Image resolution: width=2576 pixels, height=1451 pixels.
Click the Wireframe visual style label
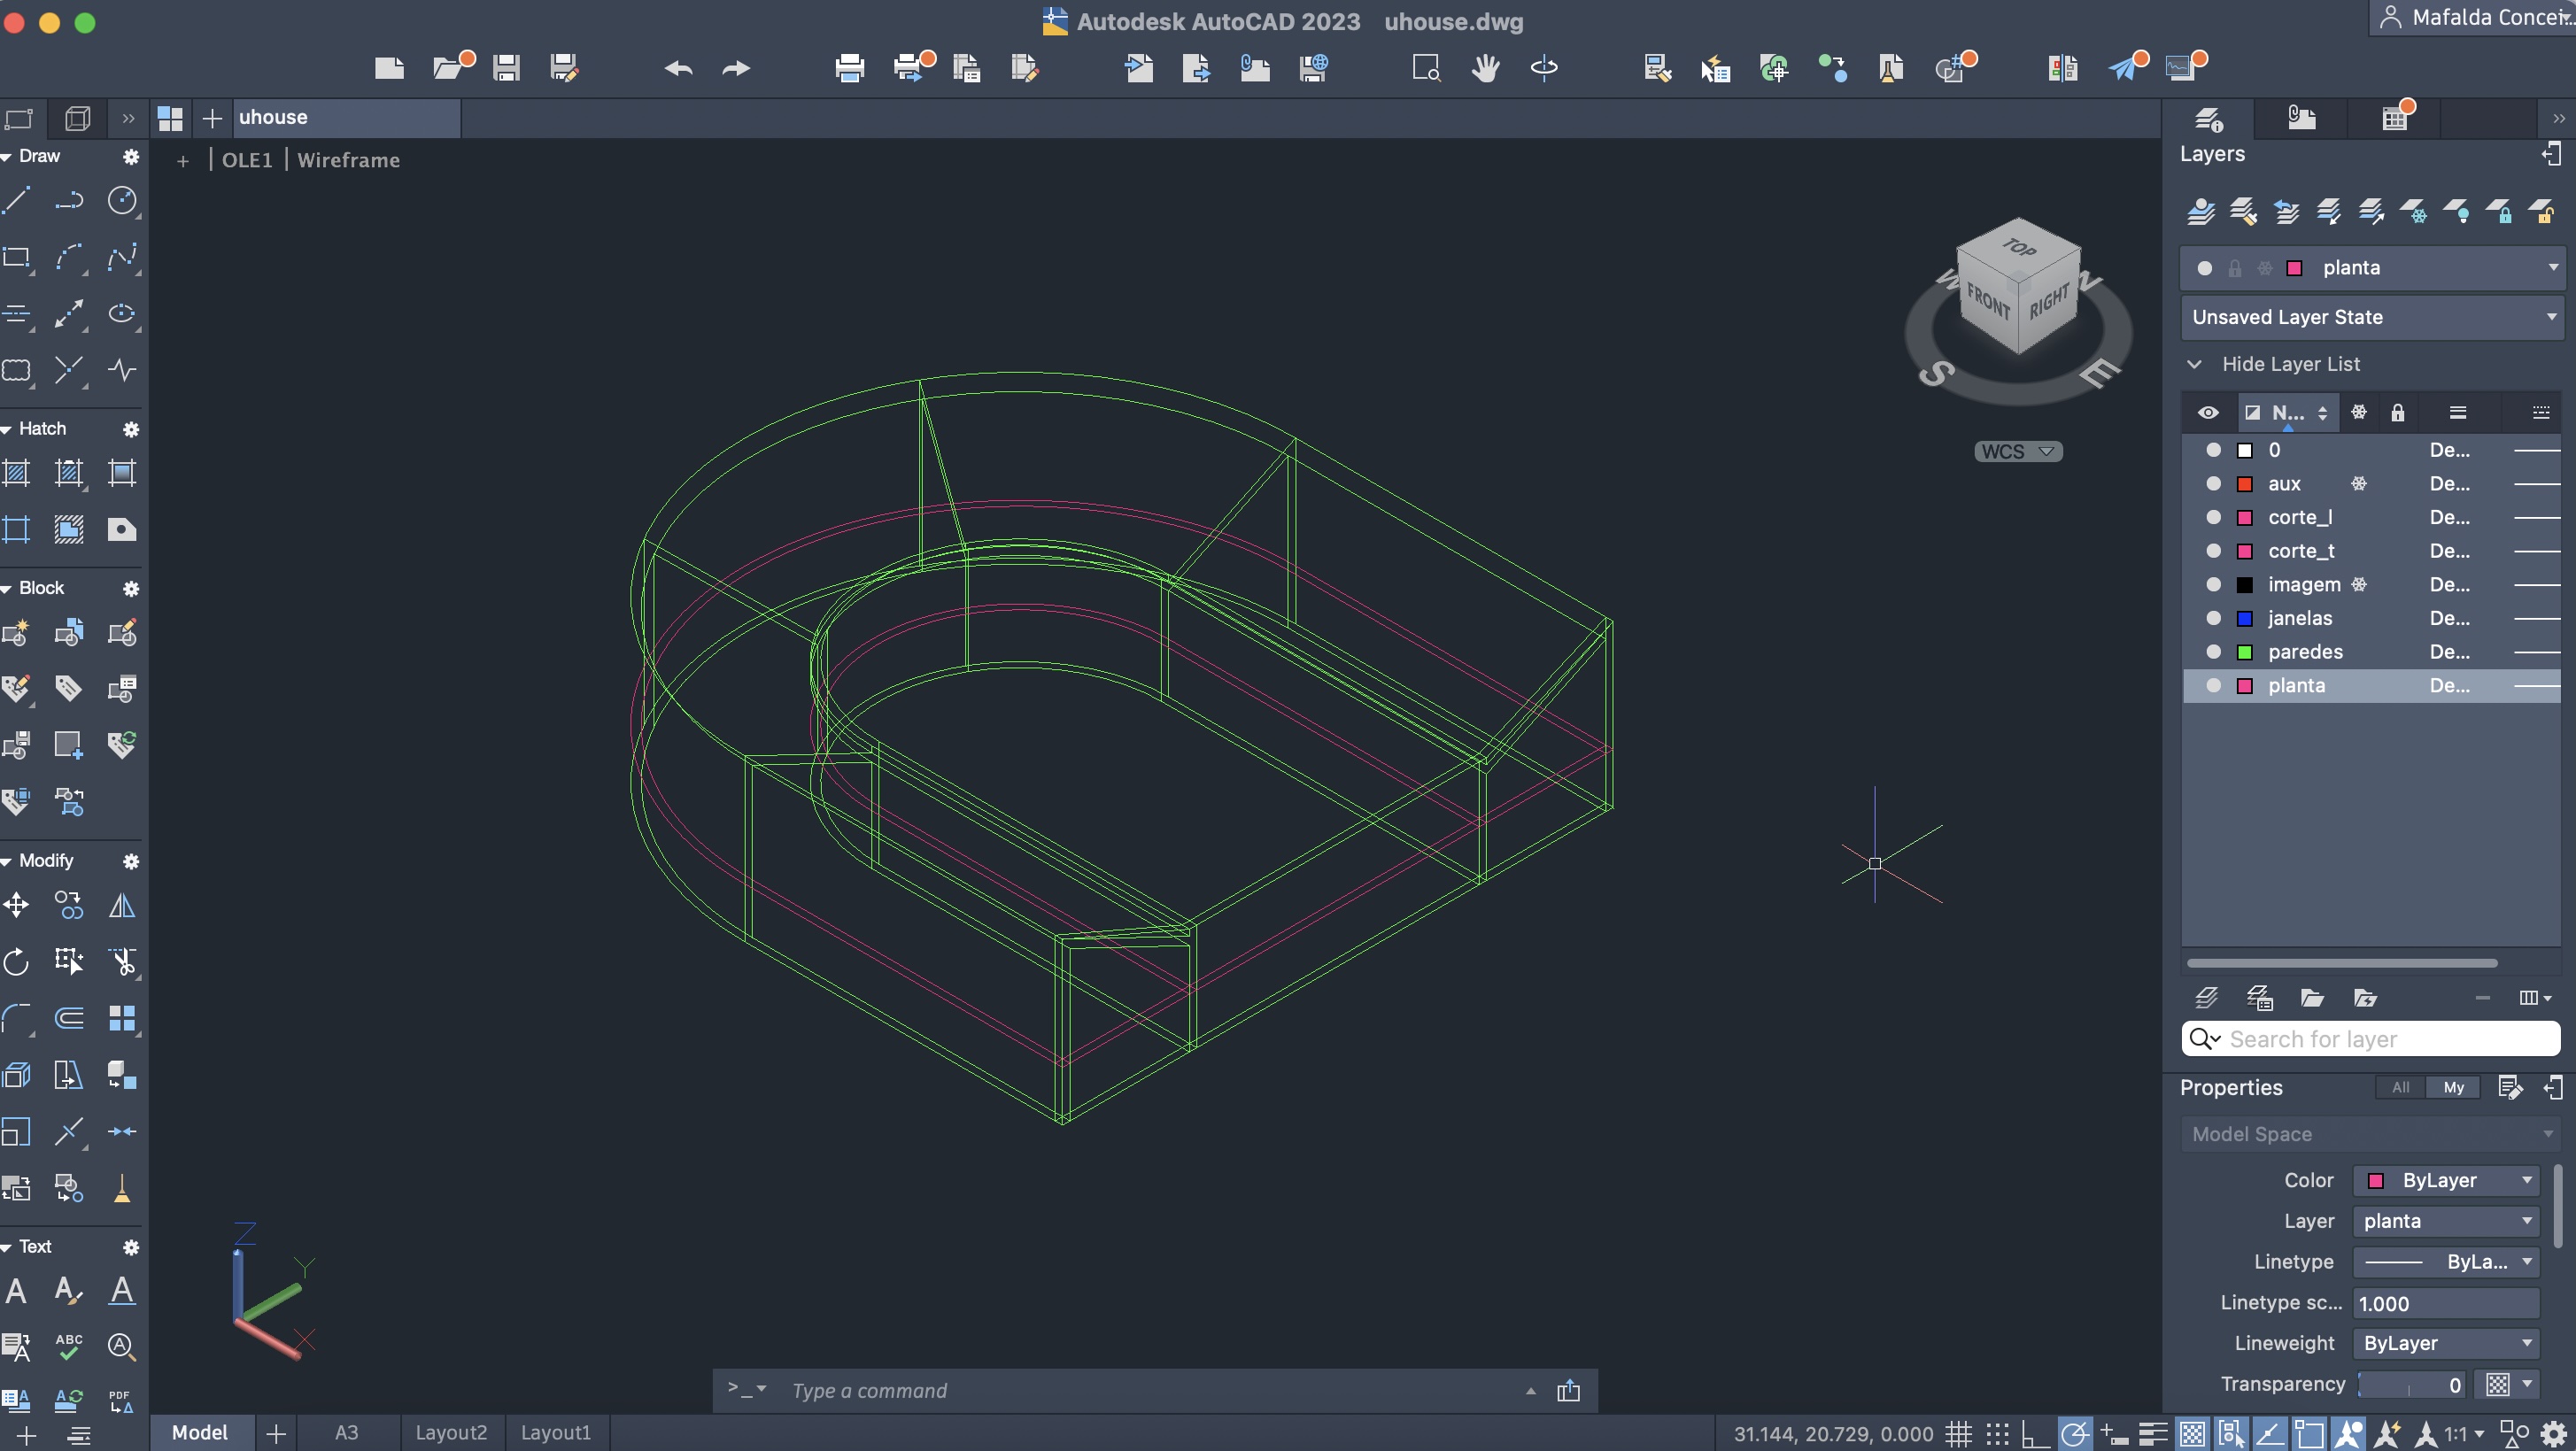pos(348,160)
